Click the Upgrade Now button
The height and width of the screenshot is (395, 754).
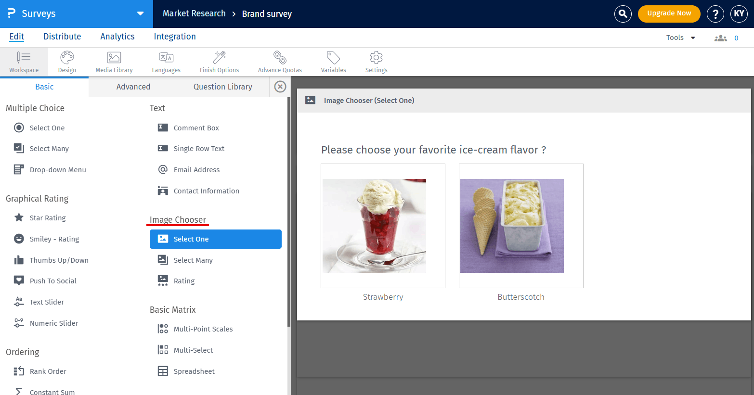pyautogui.click(x=669, y=14)
